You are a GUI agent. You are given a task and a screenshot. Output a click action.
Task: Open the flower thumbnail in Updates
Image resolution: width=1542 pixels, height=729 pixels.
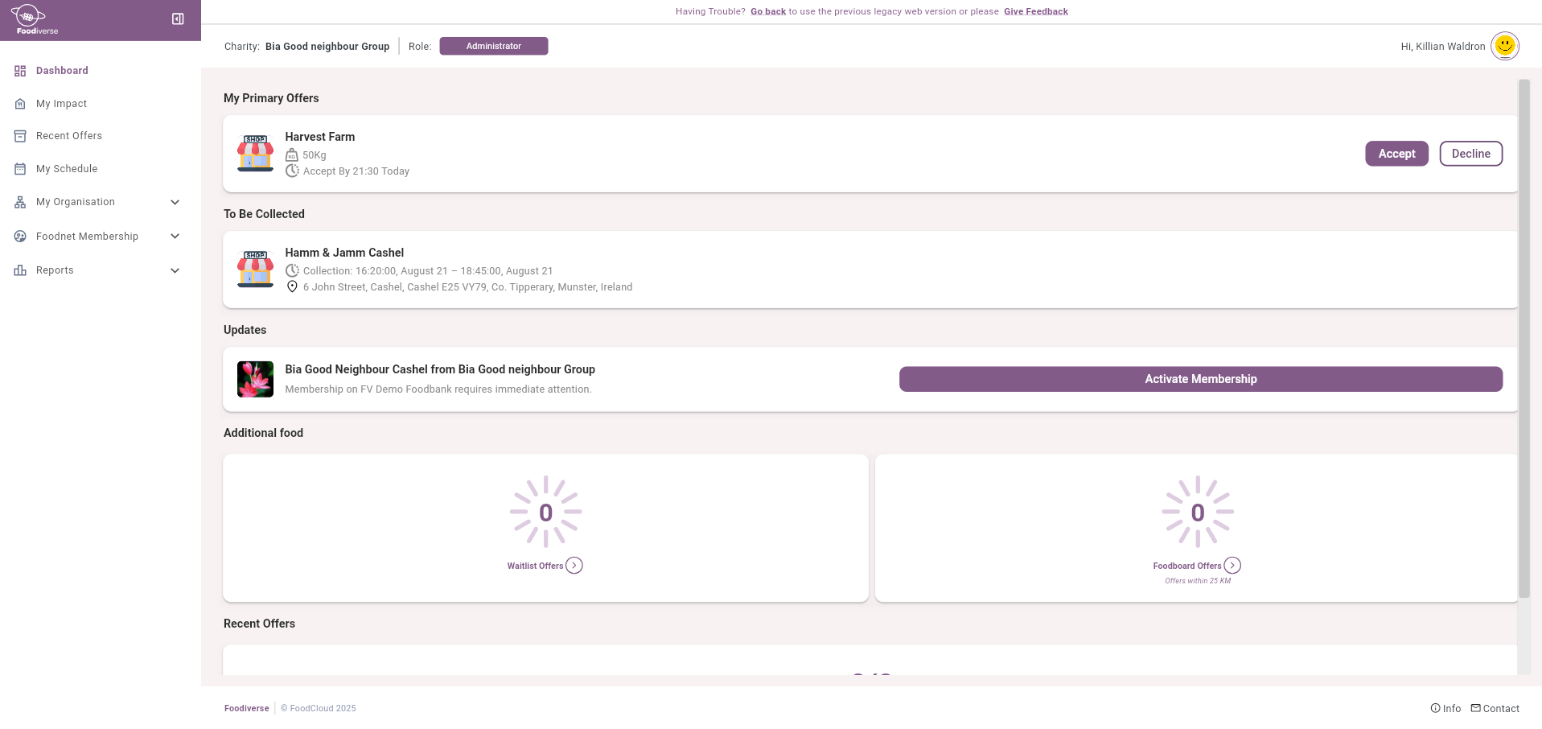point(255,379)
